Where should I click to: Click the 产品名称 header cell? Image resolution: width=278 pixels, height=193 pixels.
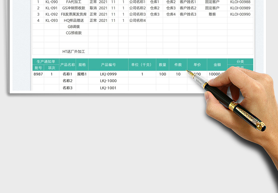[x=67, y=65]
